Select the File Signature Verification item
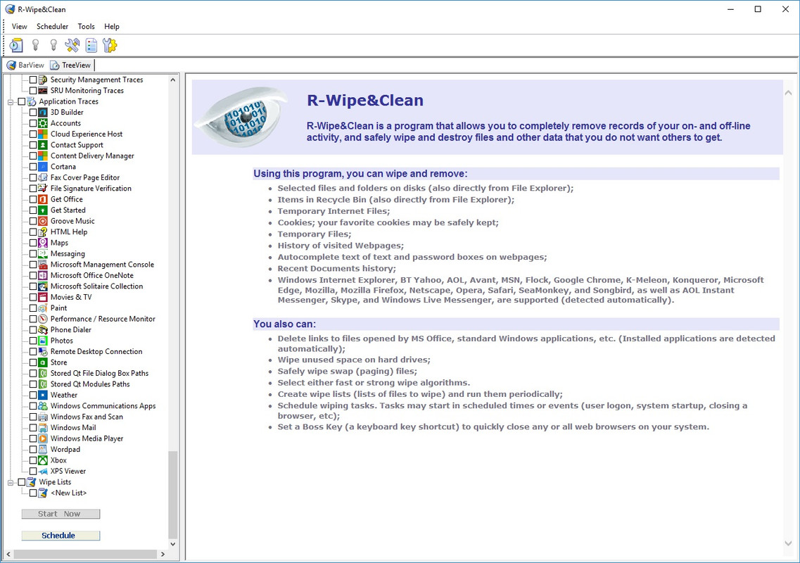800x563 pixels. (x=91, y=189)
